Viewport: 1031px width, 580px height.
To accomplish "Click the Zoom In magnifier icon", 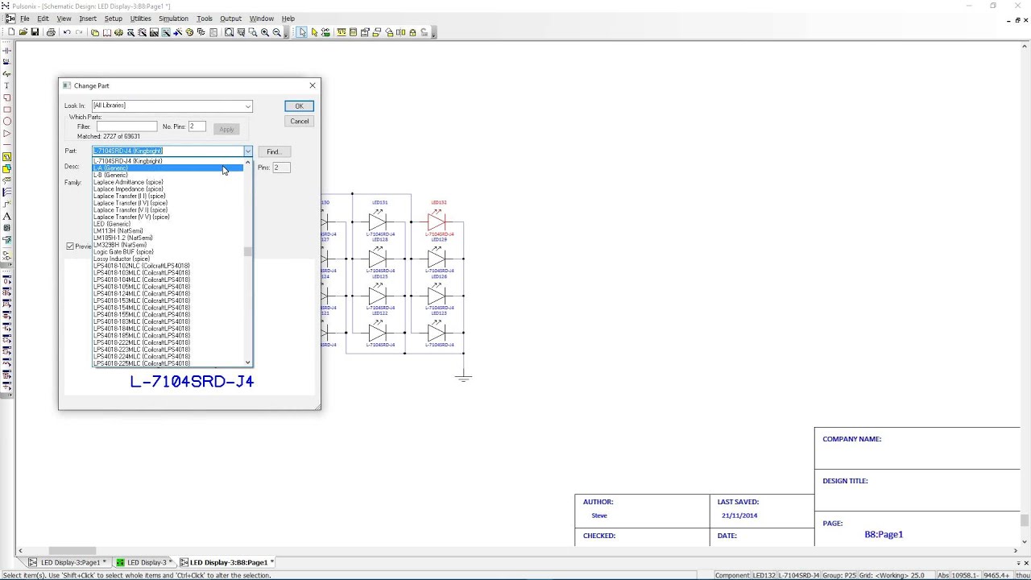I will pos(264,32).
